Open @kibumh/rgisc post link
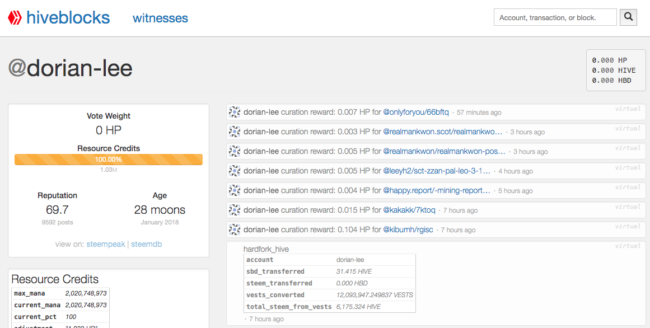 click(408, 230)
